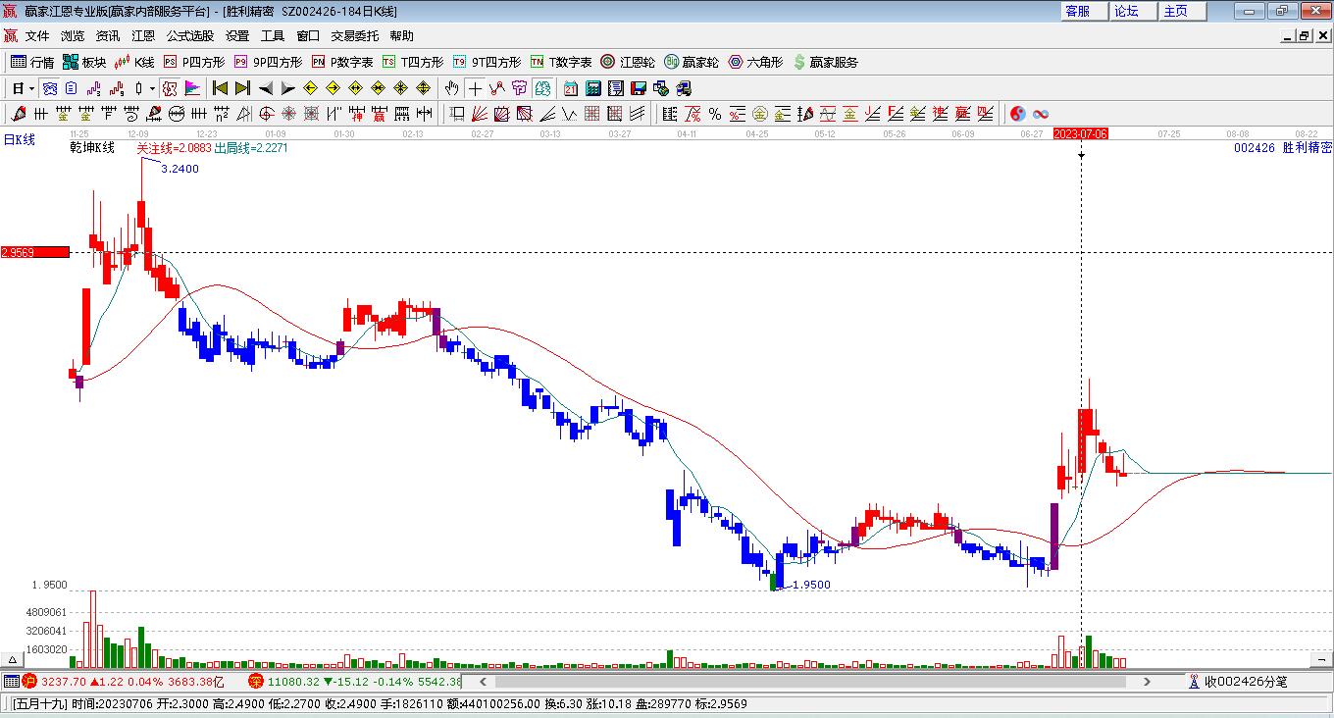This screenshot has height=718, width=1334.
Task: Click the horizontal chart scrollbar thumb
Action: [x=808, y=681]
